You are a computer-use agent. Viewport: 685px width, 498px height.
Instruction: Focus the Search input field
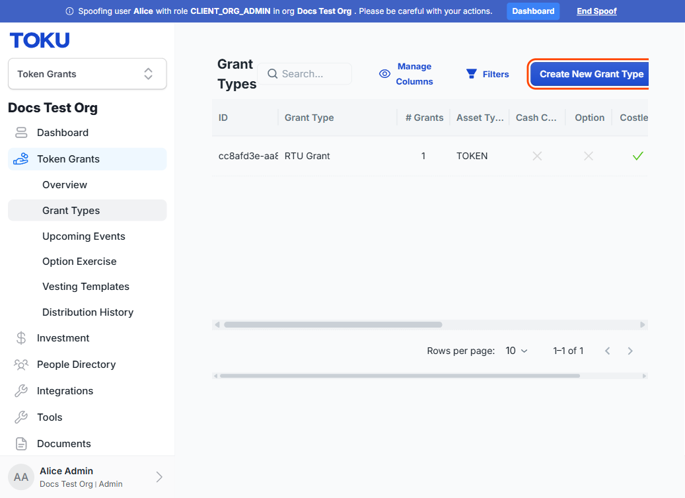pos(305,74)
